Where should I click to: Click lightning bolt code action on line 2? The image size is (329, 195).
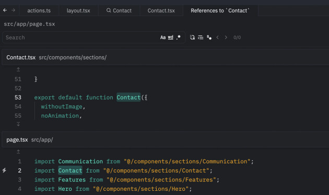coord(4,170)
